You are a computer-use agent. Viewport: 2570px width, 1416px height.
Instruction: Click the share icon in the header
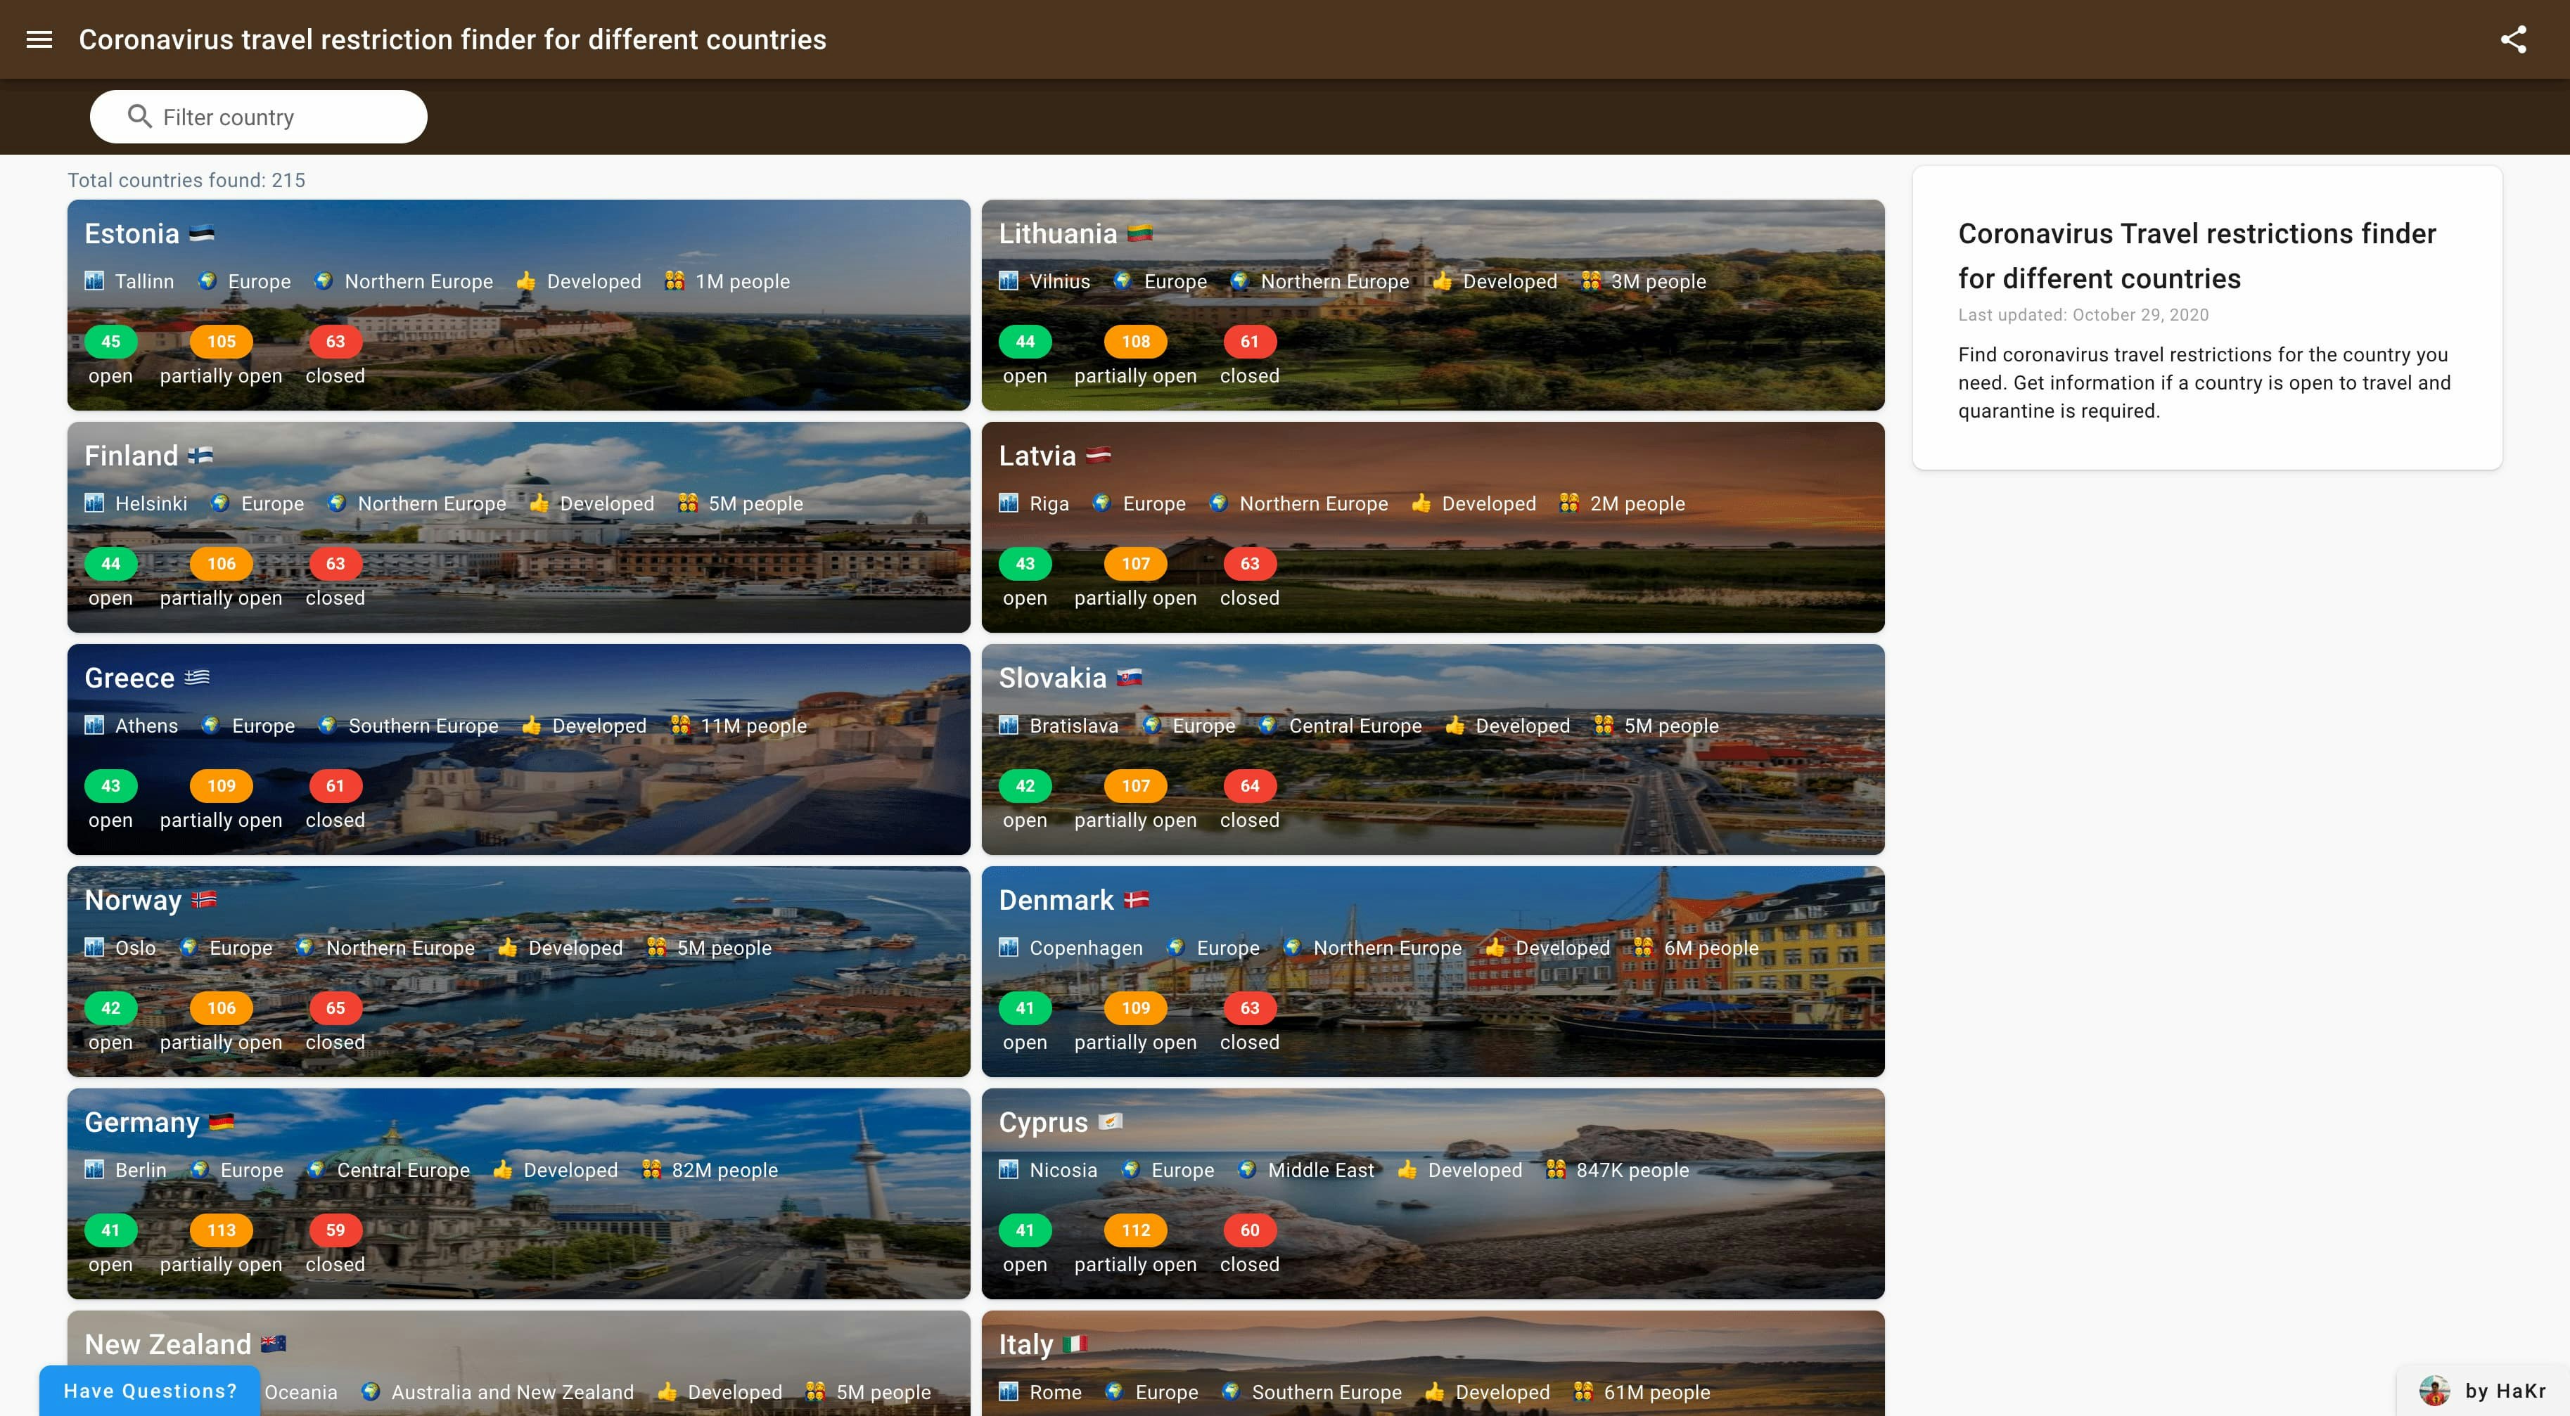2514,39
